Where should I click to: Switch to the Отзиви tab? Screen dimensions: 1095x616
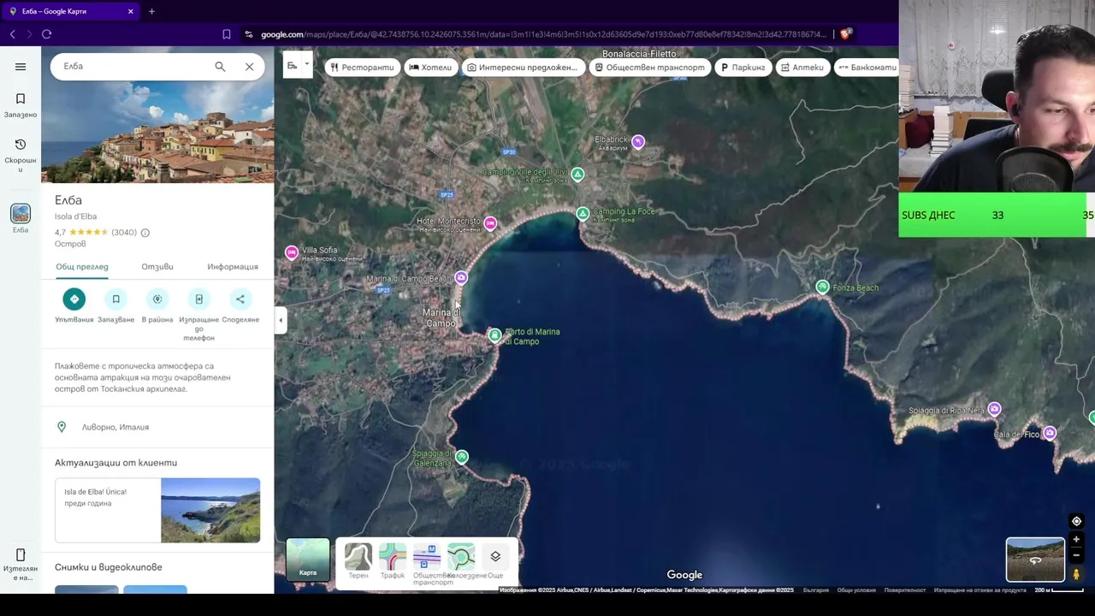(x=157, y=267)
